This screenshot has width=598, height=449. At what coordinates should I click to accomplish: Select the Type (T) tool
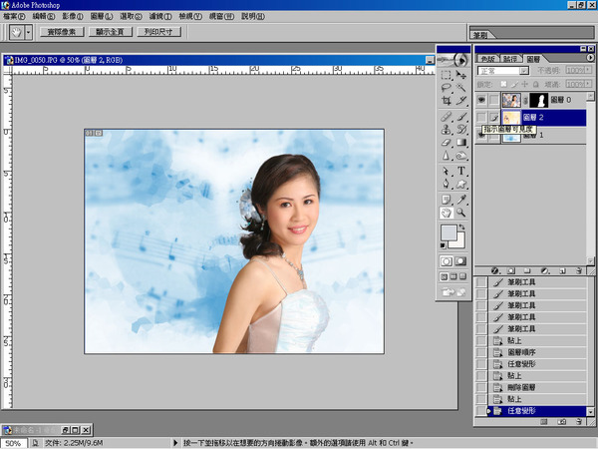[x=462, y=171]
